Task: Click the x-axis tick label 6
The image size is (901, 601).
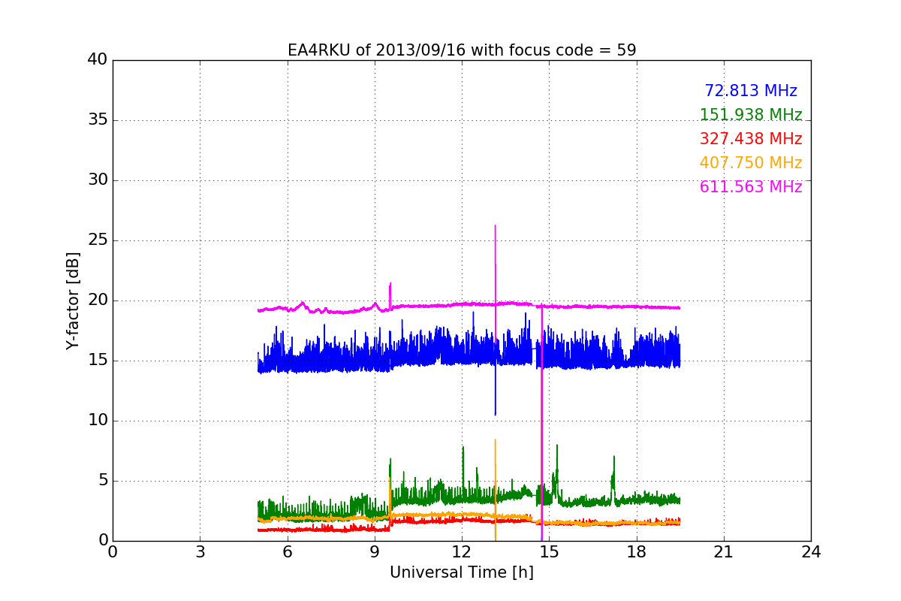Action: point(288,552)
